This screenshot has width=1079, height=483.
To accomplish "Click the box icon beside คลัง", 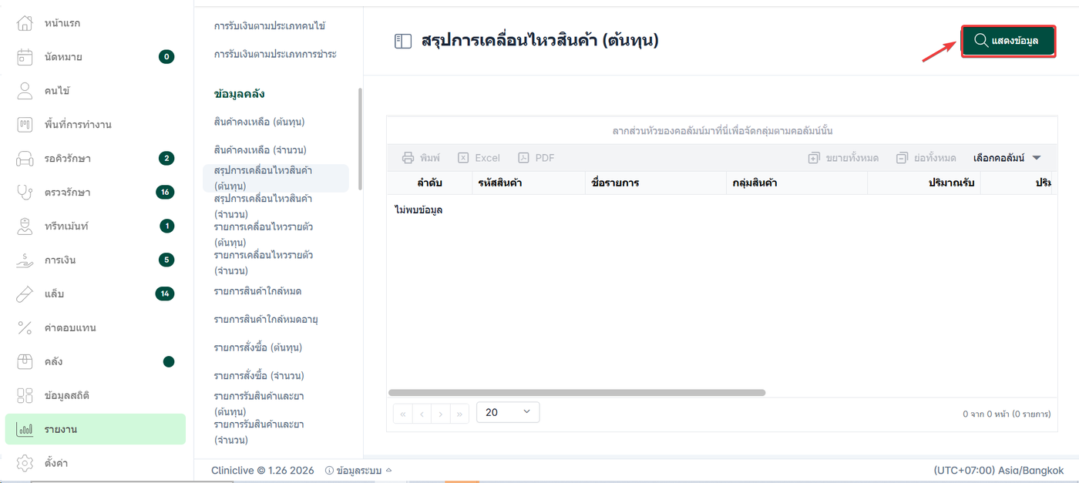I will pyautogui.click(x=25, y=361).
